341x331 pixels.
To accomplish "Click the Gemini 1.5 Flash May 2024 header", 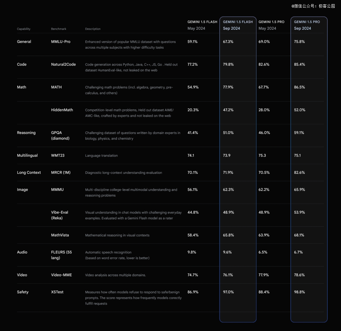I will [202, 25].
